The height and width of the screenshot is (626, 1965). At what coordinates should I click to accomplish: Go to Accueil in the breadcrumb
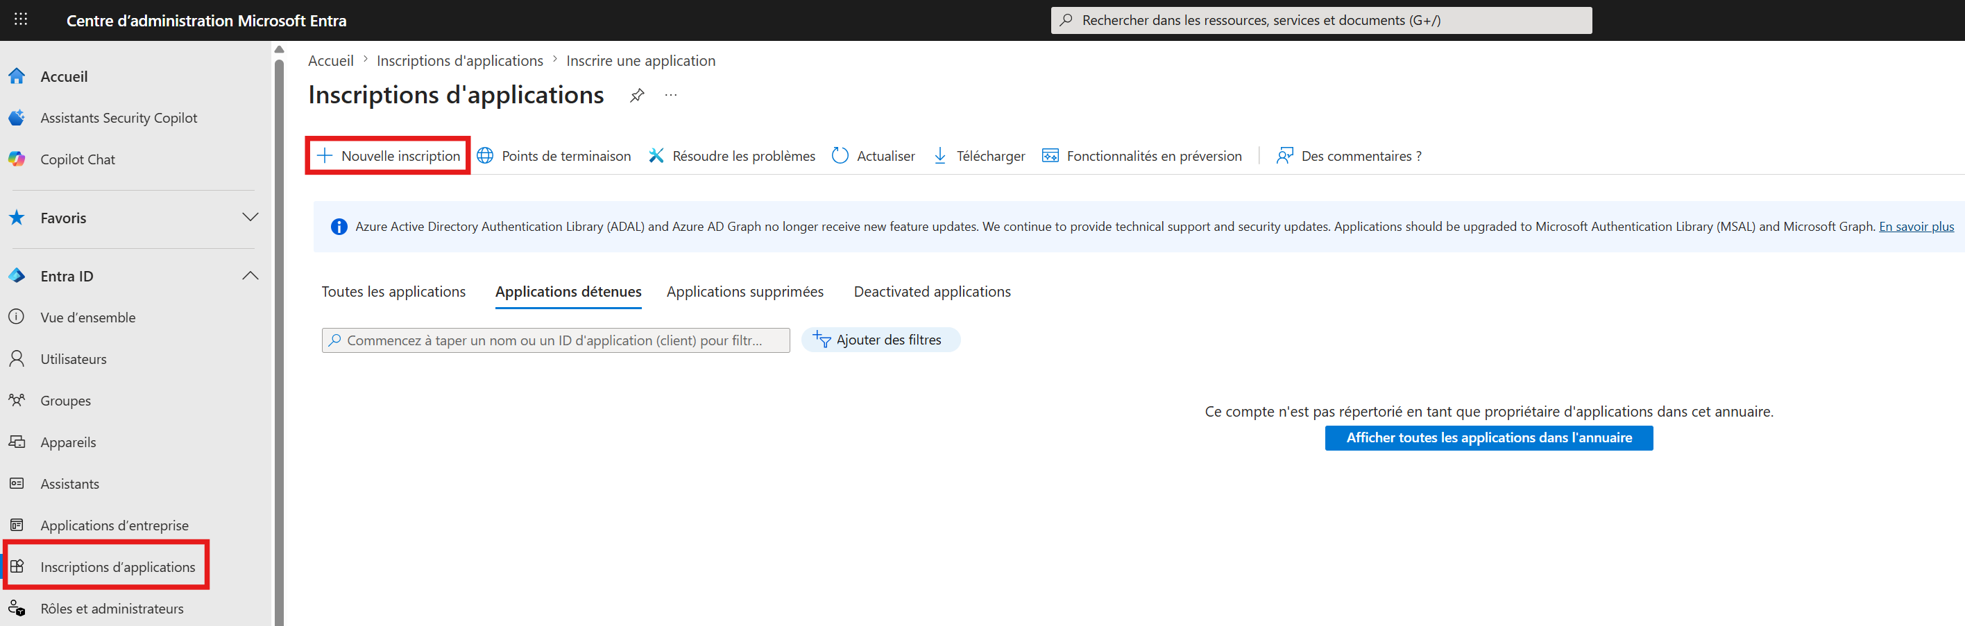(331, 60)
